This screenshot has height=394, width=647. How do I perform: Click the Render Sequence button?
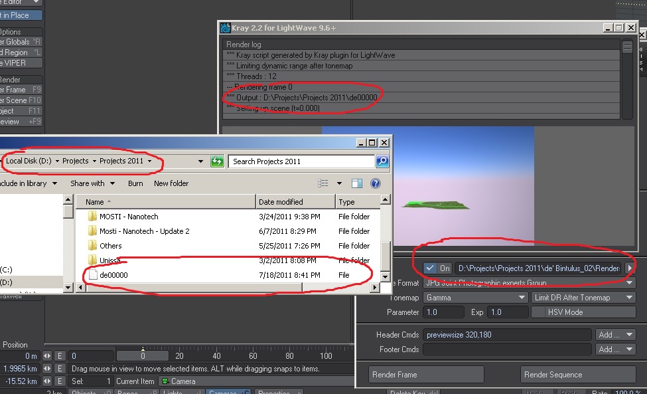click(x=577, y=375)
